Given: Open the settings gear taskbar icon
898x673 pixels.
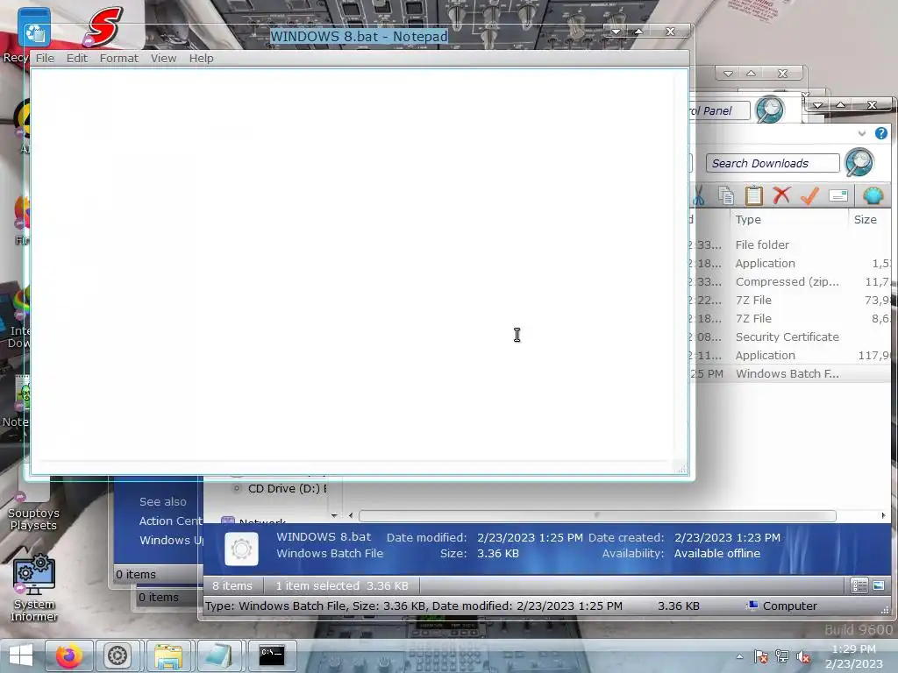Looking at the screenshot, I should (118, 655).
